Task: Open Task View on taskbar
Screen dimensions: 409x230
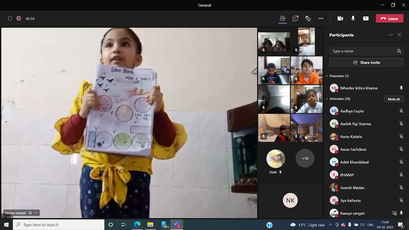Action: pyautogui.click(x=123, y=225)
